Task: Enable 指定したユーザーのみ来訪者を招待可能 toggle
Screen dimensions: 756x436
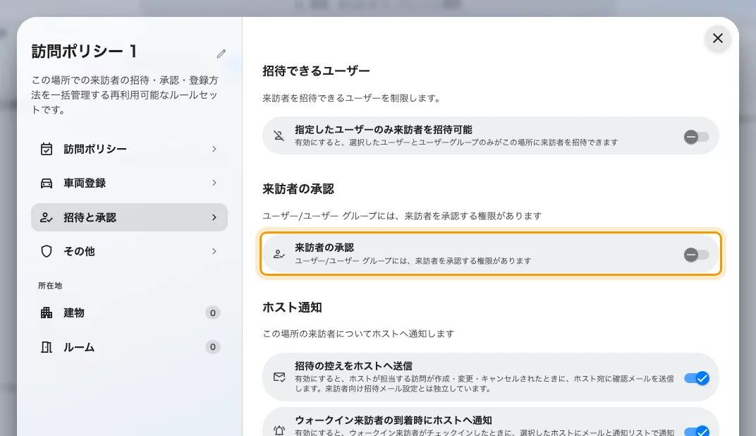Action: pos(696,137)
